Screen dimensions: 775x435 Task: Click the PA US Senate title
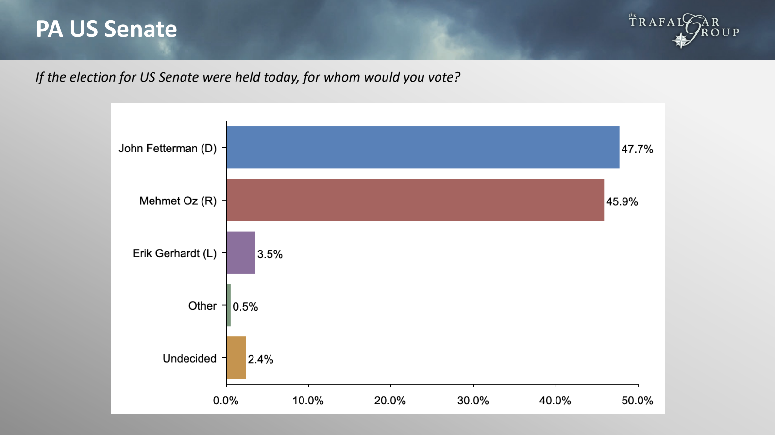(106, 29)
